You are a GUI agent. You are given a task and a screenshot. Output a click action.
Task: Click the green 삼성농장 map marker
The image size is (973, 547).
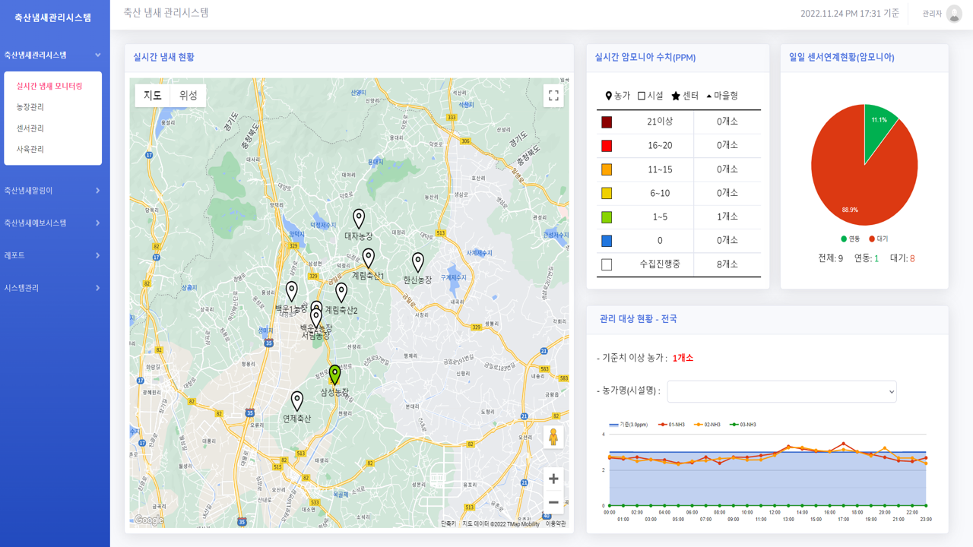pos(334,375)
